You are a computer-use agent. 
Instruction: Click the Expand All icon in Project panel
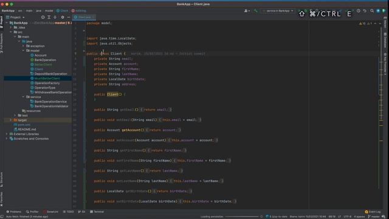pos(49,17)
